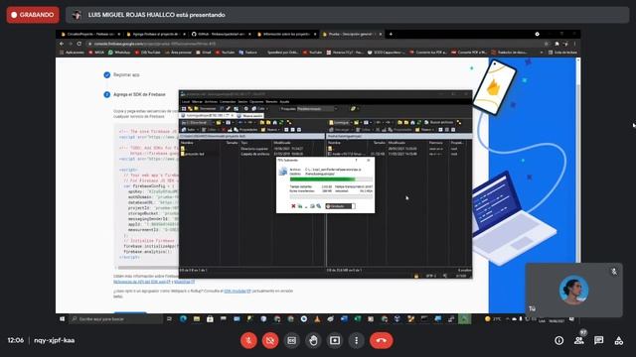Switch to the GitHub firebase quickstart tab
The width and height of the screenshot is (636, 357).
(221, 34)
